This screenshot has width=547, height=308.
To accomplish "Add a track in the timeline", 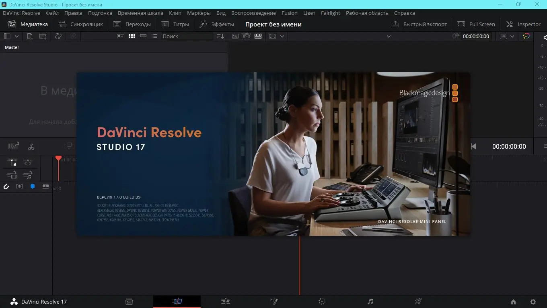I will [x=45, y=186].
